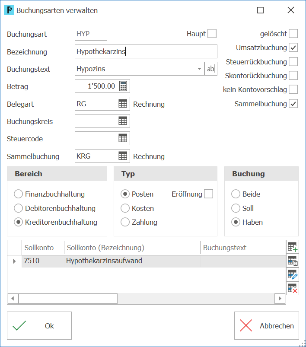Select the Haben booking radio button
This screenshot has width=306, height=347.
coord(236,222)
